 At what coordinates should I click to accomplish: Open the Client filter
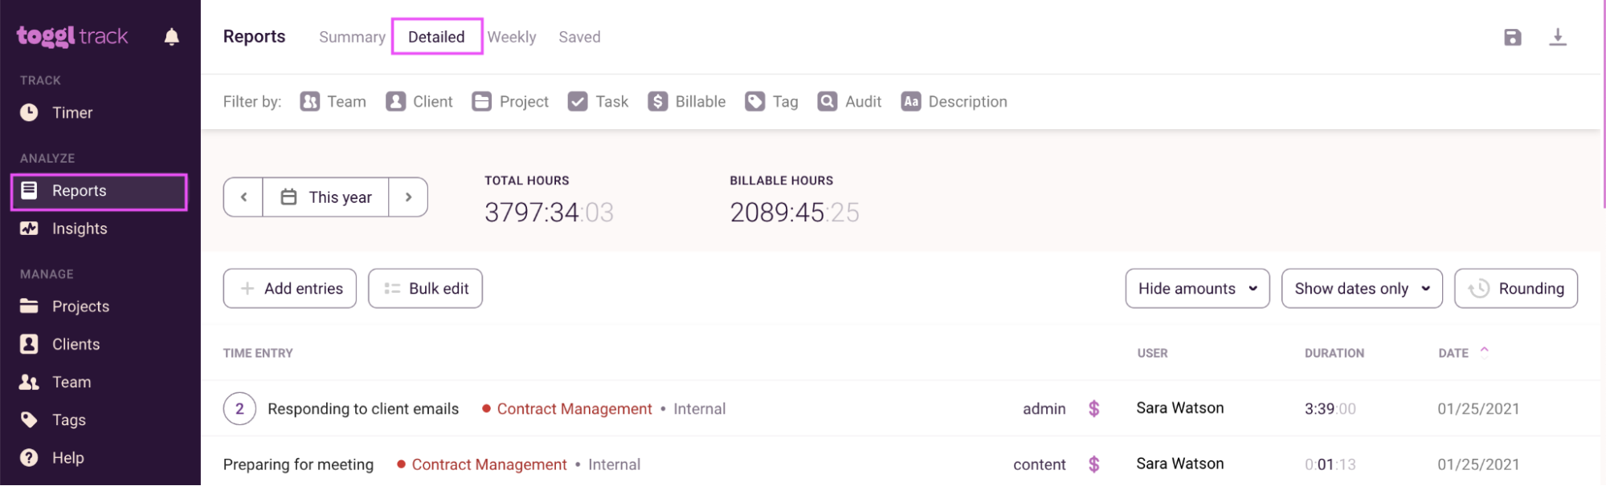(419, 101)
